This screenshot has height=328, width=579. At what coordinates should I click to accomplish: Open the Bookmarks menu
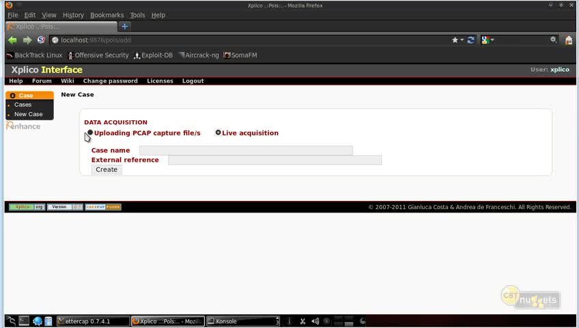107,15
